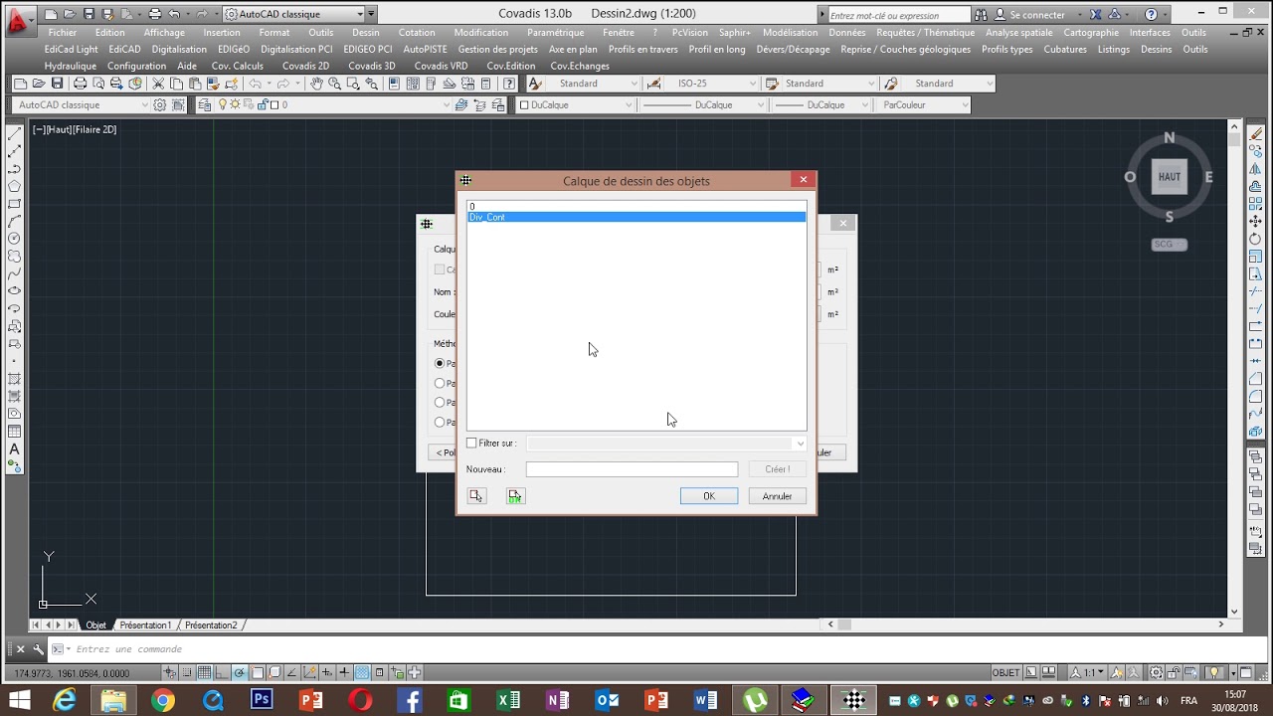Open uTorrent from the taskbar
The height and width of the screenshot is (716, 1273).
coord(755,700)
